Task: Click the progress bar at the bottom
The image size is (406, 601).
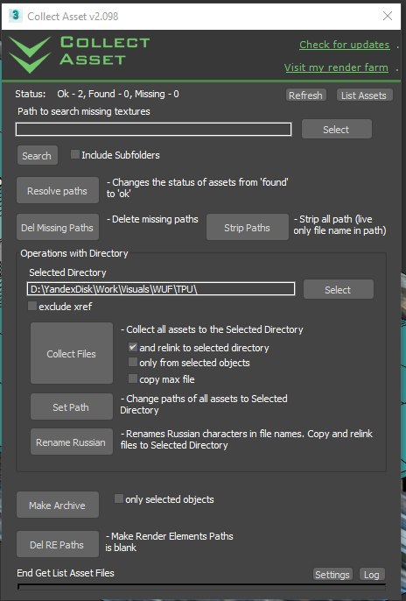Action: tap(201, 587)
